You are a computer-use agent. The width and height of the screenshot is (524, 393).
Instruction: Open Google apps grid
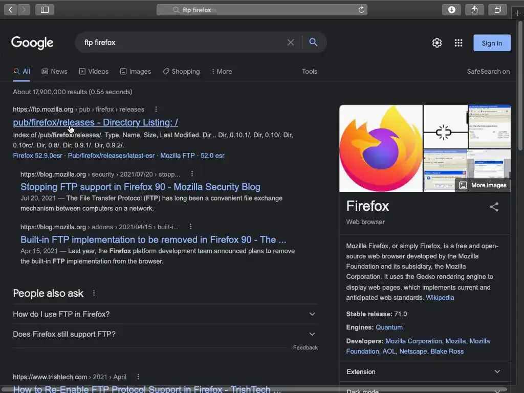point(458,43)
